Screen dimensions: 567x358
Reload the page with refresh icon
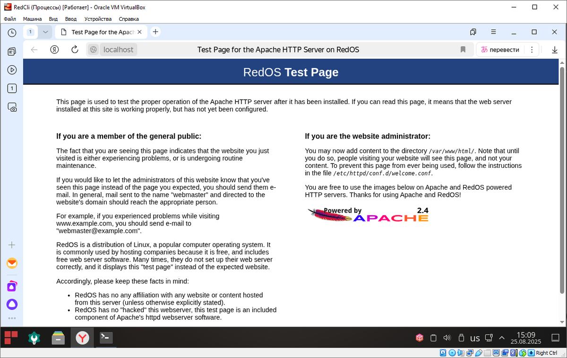pyautogui.click(x=75, y=50)
